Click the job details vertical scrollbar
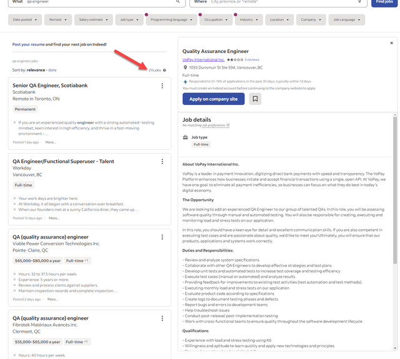 tap(395, 190)
